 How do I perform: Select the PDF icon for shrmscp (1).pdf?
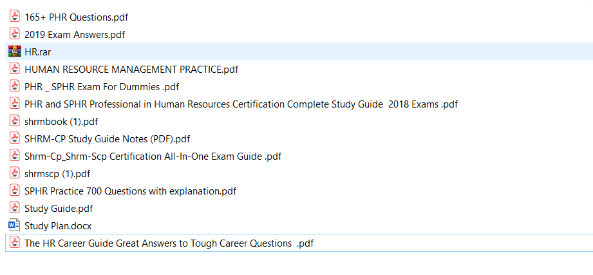[14, 173]
